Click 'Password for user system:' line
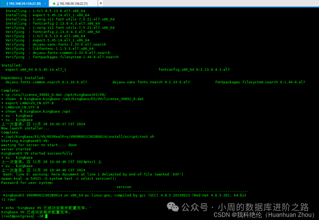319x220 pixels. click(x=27, y=183)
